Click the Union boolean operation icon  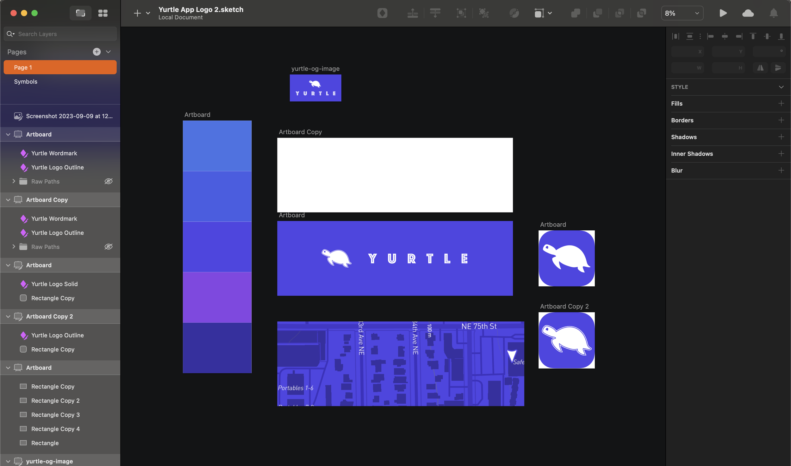pos(575,13)
